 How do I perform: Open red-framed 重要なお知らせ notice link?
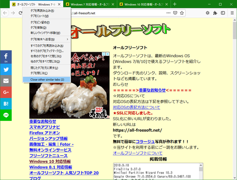coord(152,90)
